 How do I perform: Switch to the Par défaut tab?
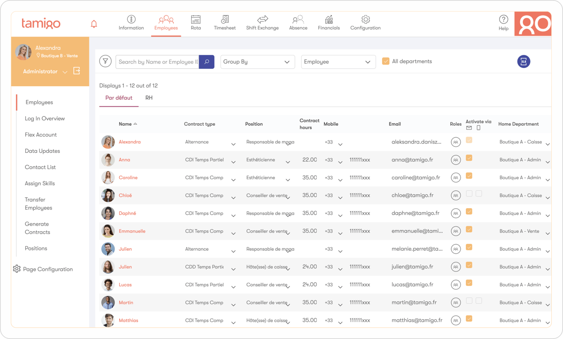tap(119, 98)
